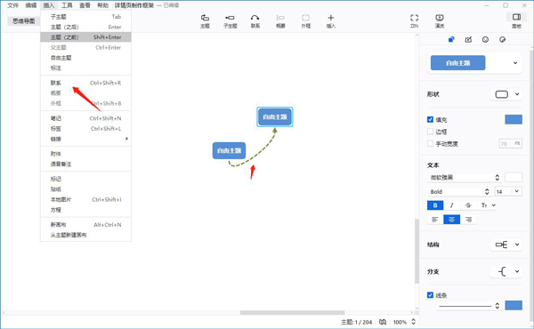Open the emoji marker tab icon
Viewport: 534px width, 329px height.
pos(485,39)
